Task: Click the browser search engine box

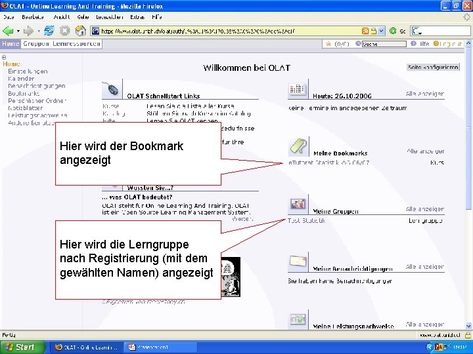Action: click(x=440, y=31)
